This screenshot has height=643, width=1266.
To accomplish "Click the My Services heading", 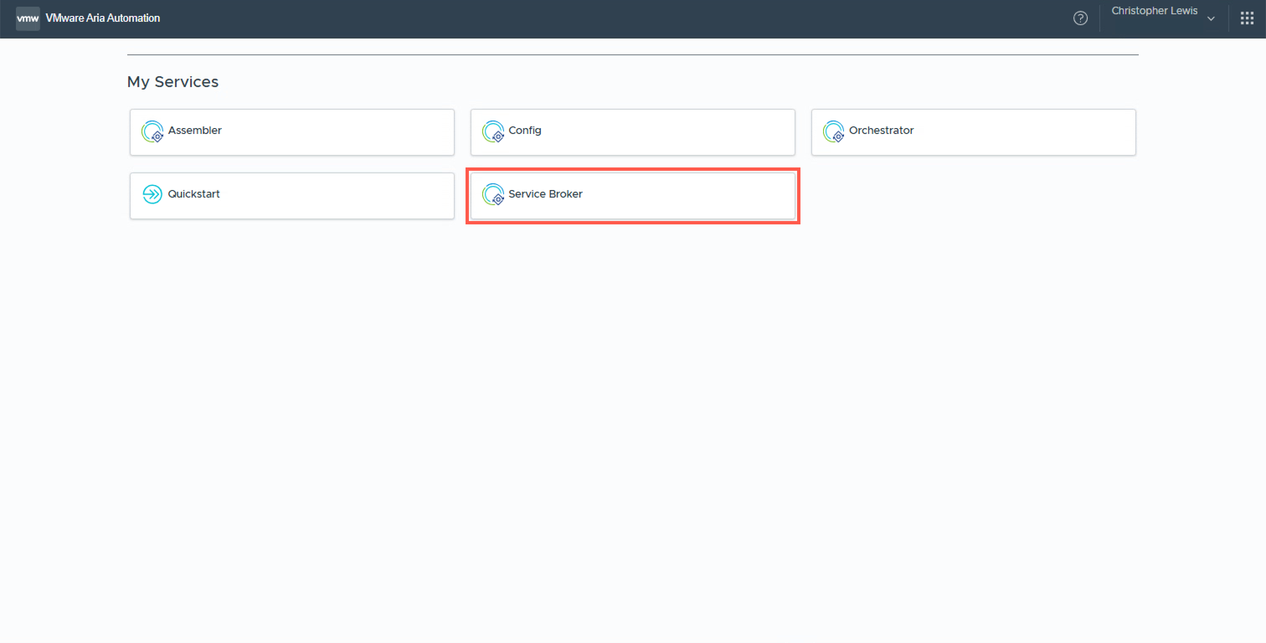I will 172,82.
